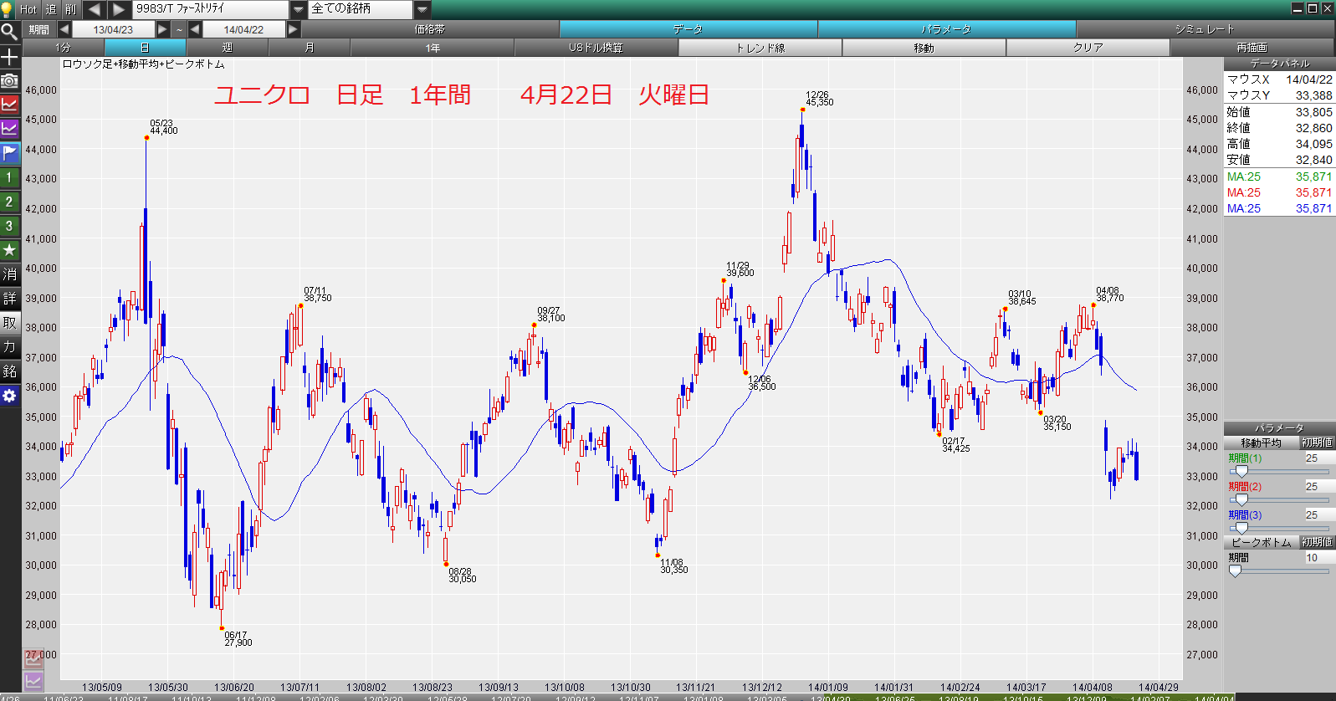
Task: Adjust the 期間(3) slider
Action: [1241, 529]
